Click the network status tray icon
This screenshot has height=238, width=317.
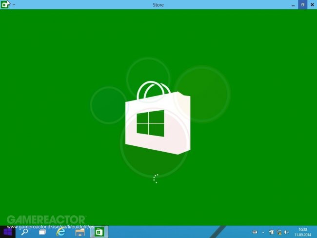tap(278, 232)
